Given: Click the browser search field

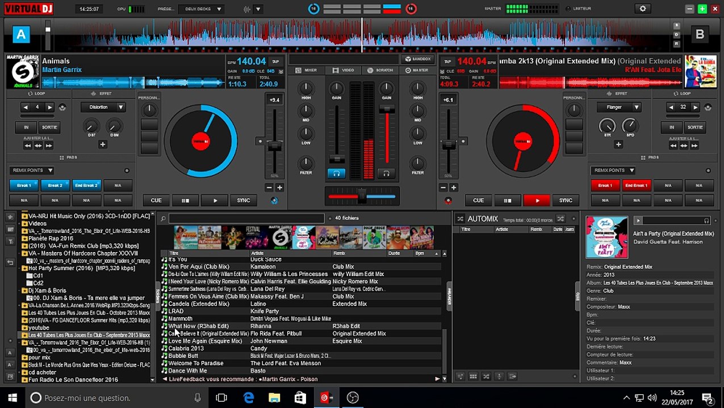Looking at the screenshot, I should 246,219.
